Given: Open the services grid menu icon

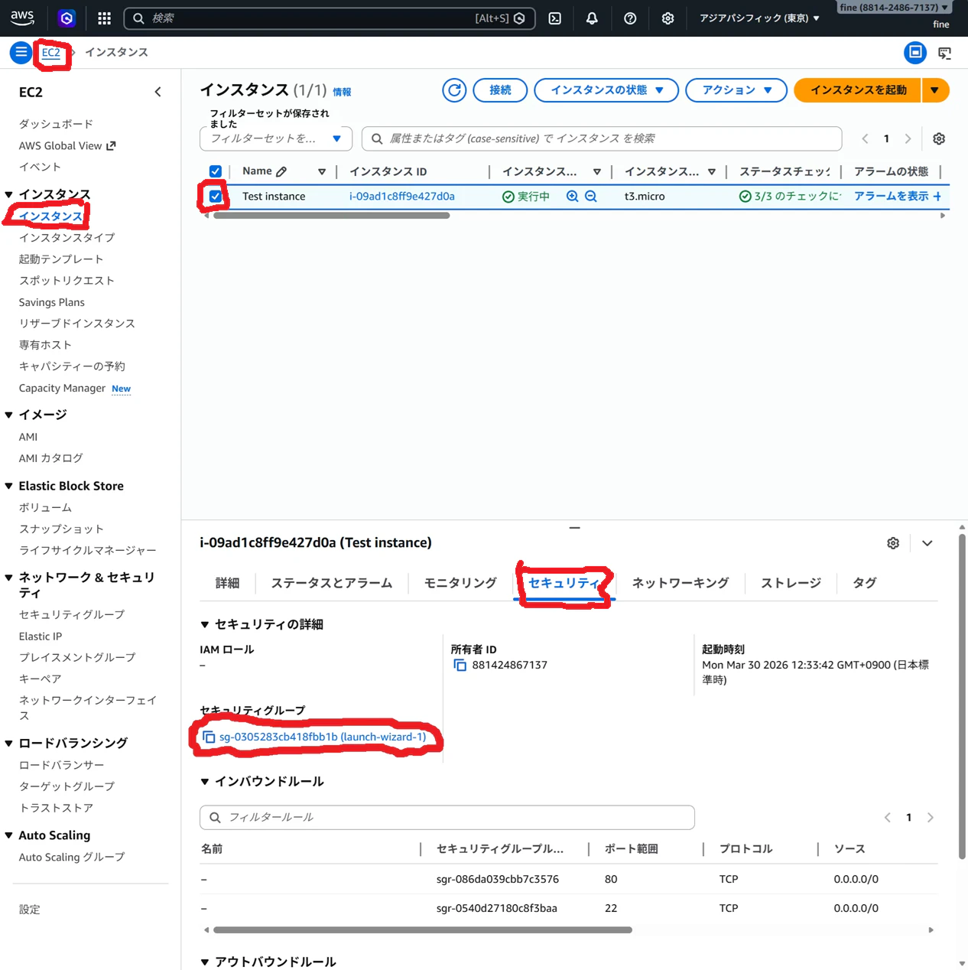Looking at the screenshot, I should pyautogui.click(x=105, y=18).
